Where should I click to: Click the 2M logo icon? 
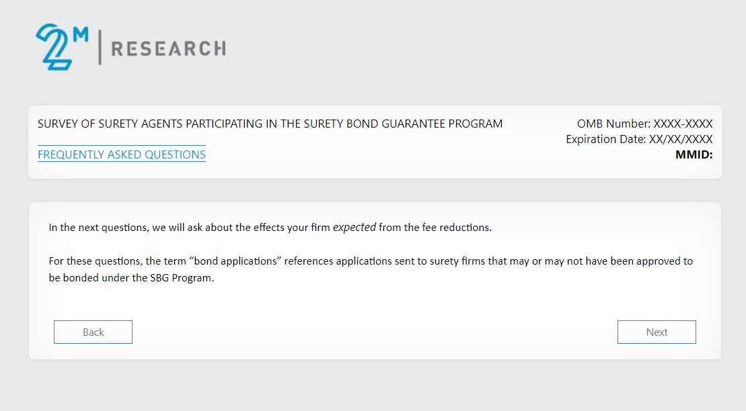[61, 46]
